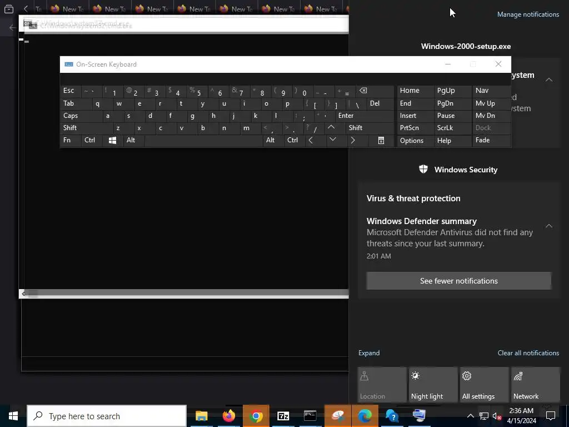Click the Mv Up key on On-Screen Keyboard

(491, 103)
